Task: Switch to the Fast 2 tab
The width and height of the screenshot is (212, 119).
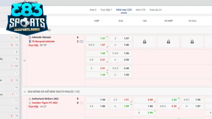Action: pos(93,10)
